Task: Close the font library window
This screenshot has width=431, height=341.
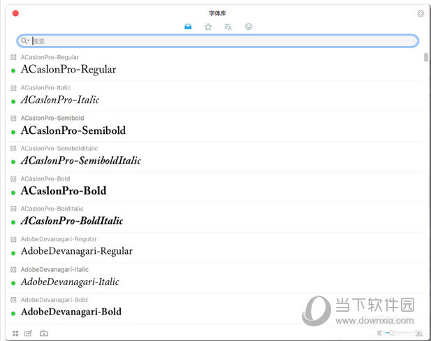Action: coord(15,13)
